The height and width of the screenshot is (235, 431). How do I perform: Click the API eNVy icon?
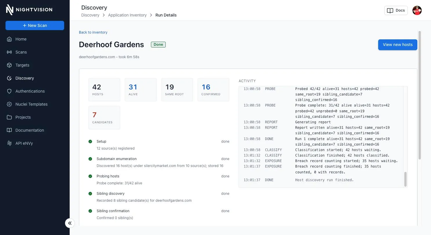pos(9,143)
